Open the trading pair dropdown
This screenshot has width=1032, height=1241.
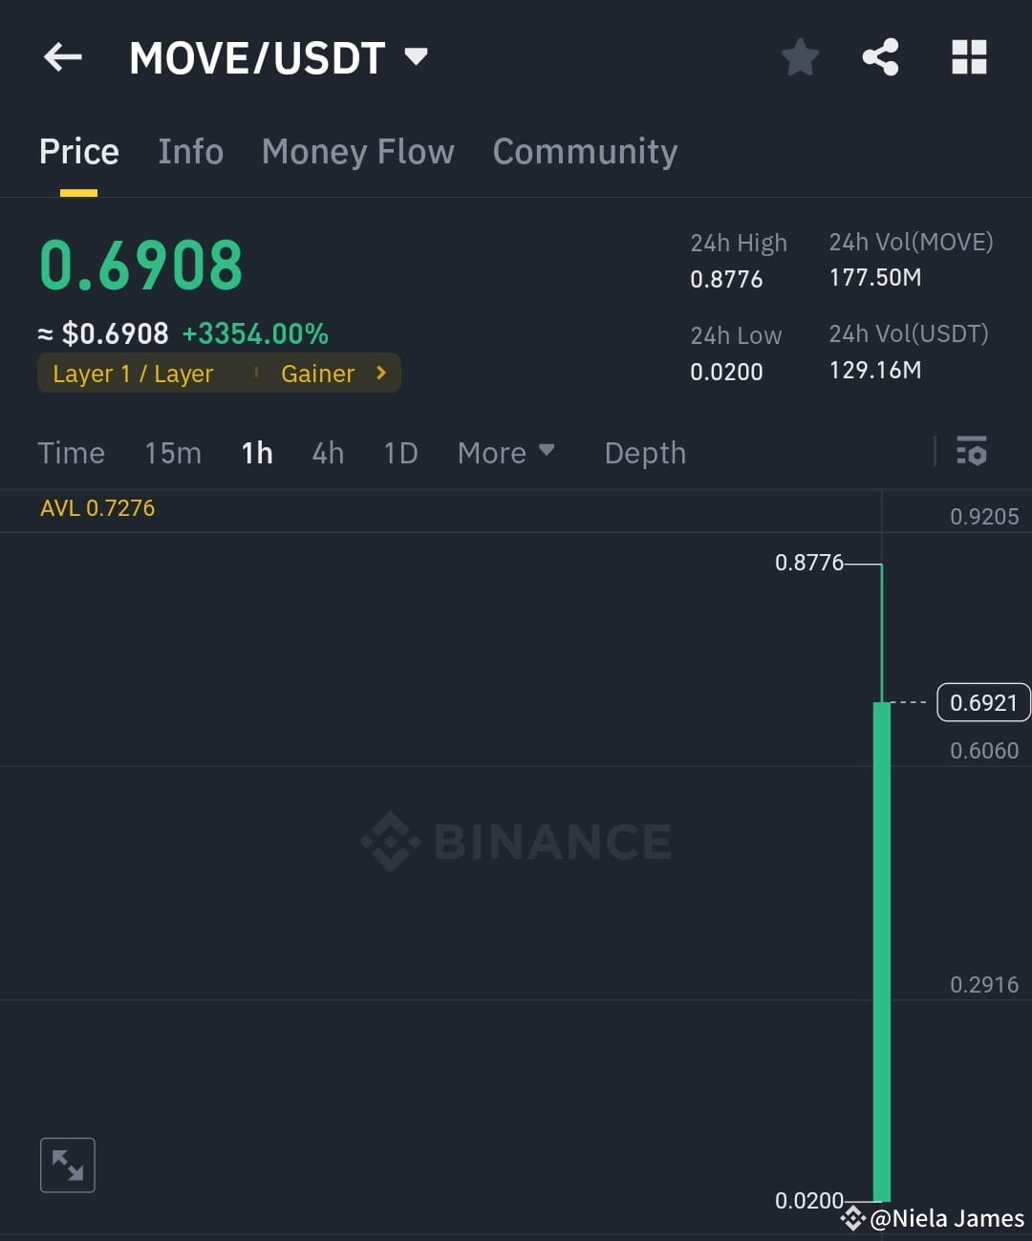pos(416,57)
